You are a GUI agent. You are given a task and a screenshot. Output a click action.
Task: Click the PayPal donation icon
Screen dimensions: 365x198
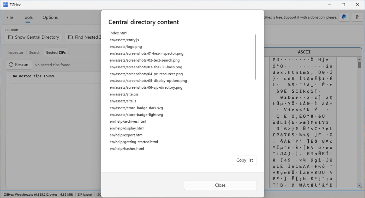[x=344, y=17]
